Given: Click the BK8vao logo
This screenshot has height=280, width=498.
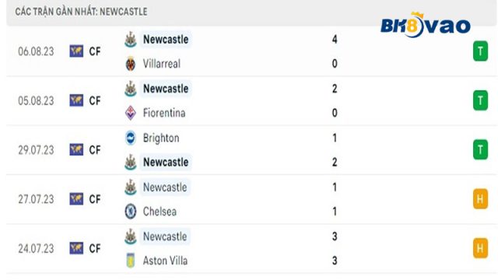Looking at the screenshot, I should pos(426,25).
